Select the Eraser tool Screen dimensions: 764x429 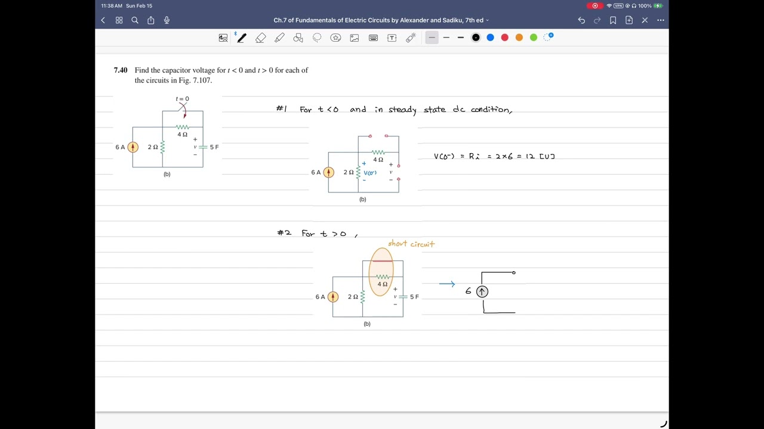(260, 38)
